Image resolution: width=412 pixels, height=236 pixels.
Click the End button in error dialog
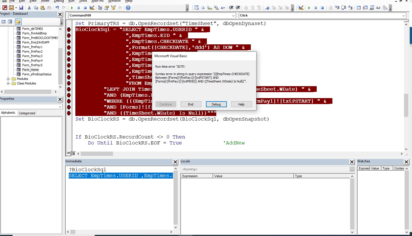[191, 104]
